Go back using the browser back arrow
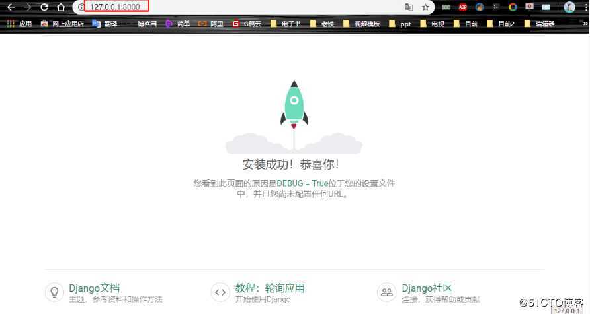The image size is (590, 314). 11,7
